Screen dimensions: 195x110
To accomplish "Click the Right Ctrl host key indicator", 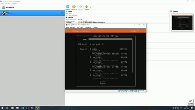I will click(142, 91).
